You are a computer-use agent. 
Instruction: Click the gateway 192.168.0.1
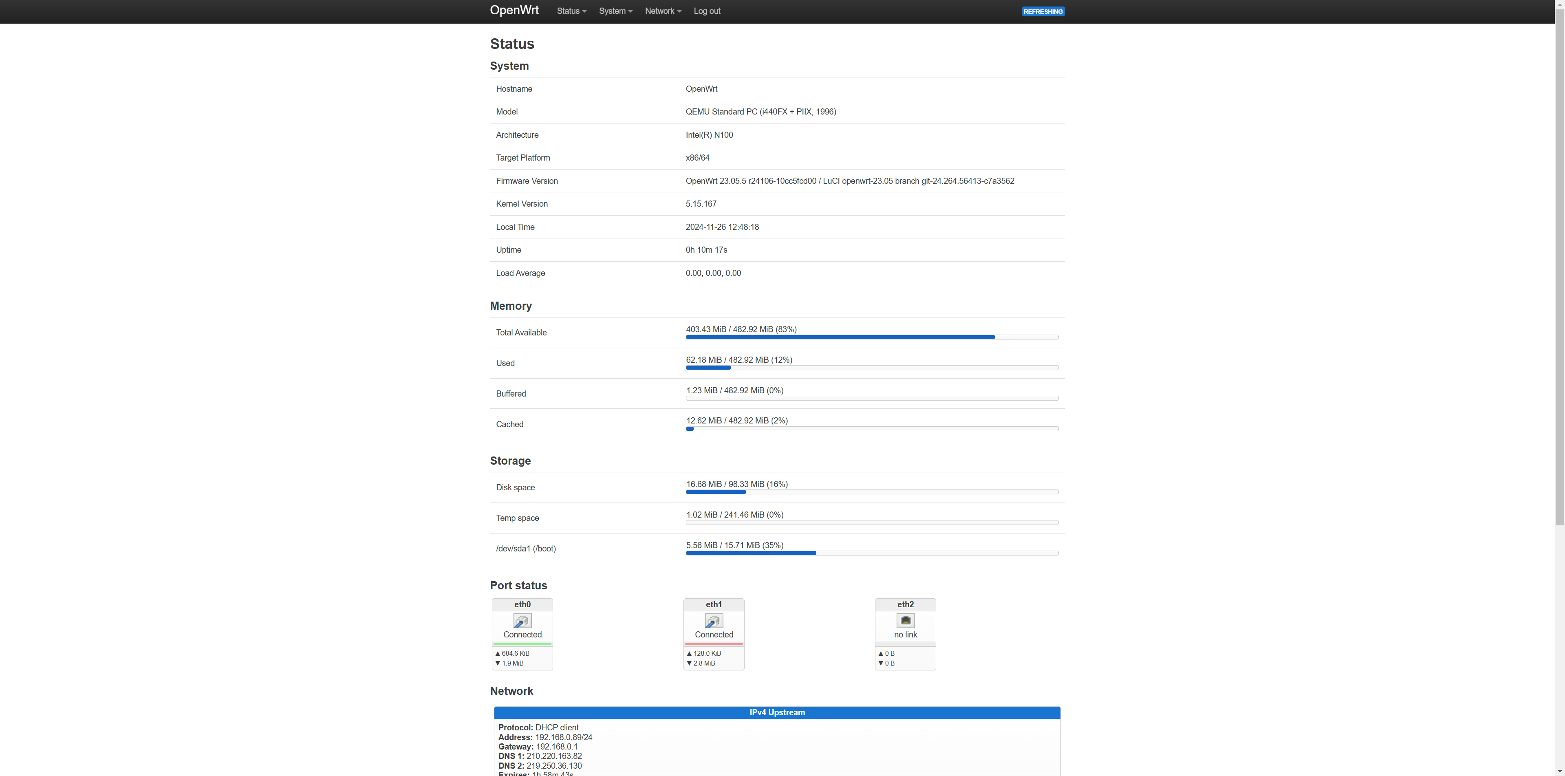(x=556, y=746)
